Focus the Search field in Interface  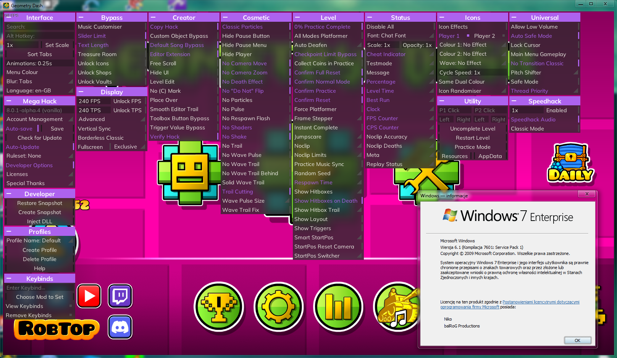click(39, 27)
